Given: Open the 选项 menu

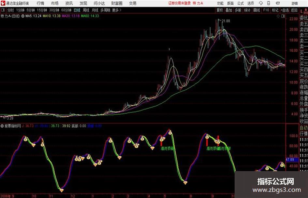Looking at the screenshot, I should pyautogui.click(x=251, y=3).
